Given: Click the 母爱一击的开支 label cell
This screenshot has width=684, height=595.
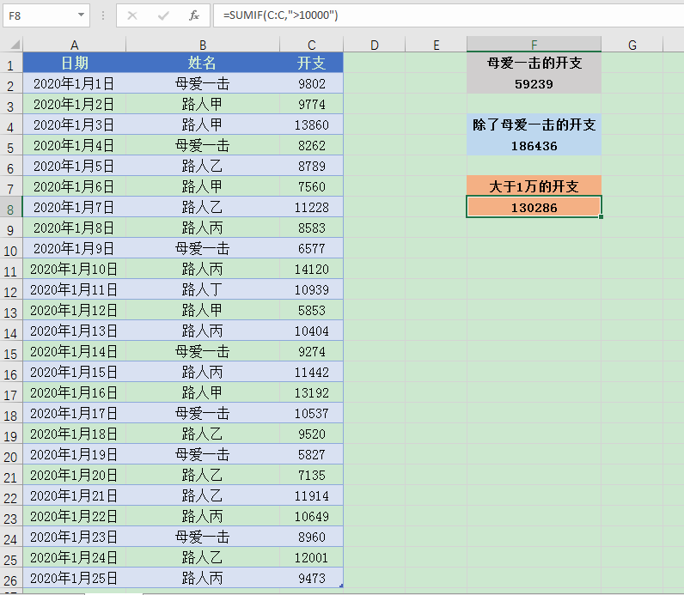Looking at the screenshot, I should coord(534,63).
